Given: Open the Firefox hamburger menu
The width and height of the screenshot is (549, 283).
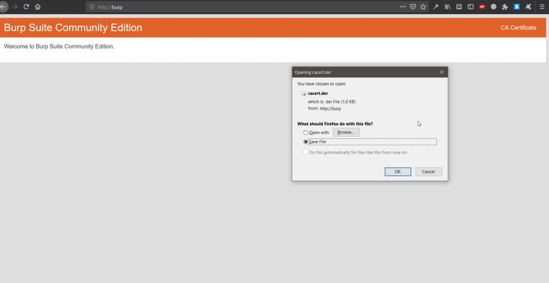Looking at the screenshot, I should coord(542,7).
